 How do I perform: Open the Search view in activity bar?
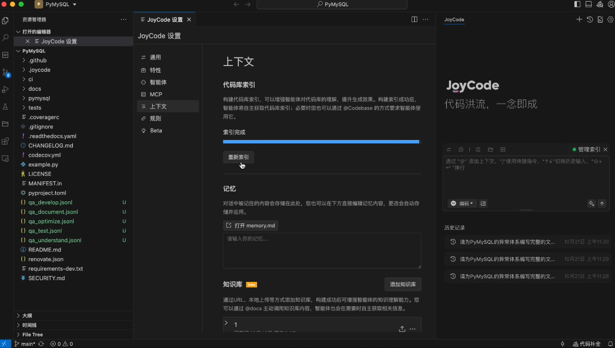[5, 38]
